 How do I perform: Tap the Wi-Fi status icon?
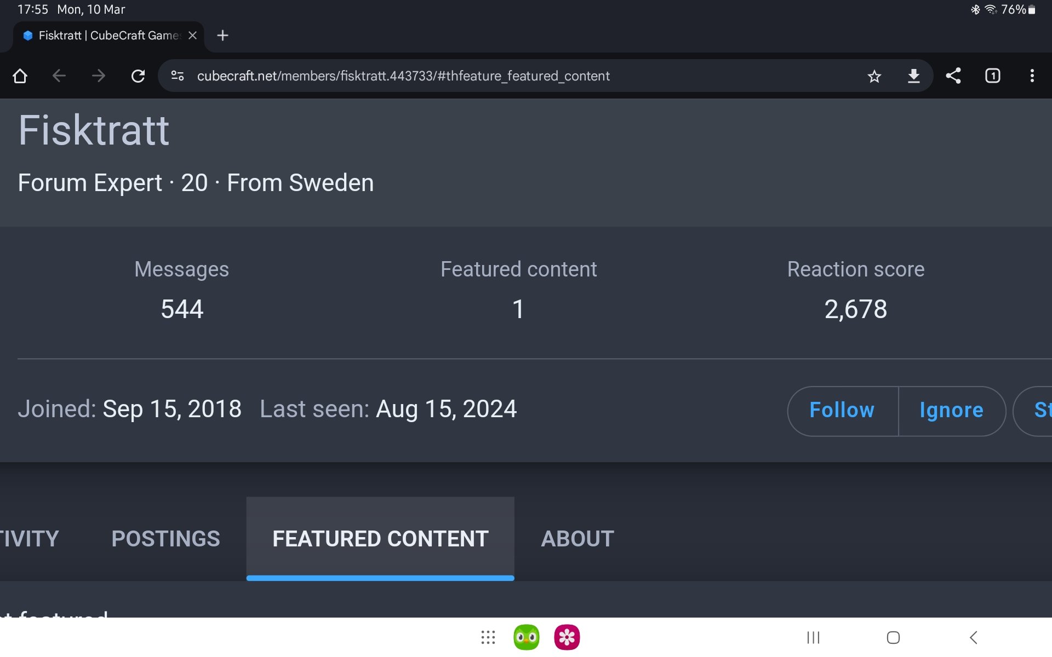(x=990, y=9)
